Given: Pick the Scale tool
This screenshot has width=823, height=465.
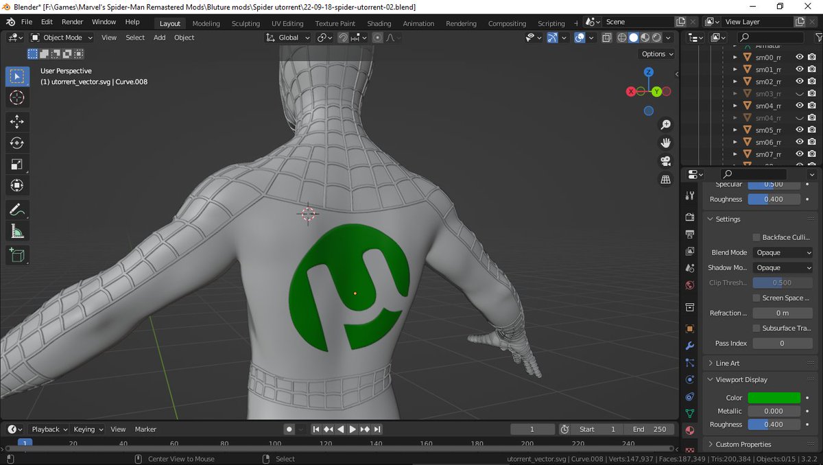Looking at the screenshot, I should (x=17, y=165).
